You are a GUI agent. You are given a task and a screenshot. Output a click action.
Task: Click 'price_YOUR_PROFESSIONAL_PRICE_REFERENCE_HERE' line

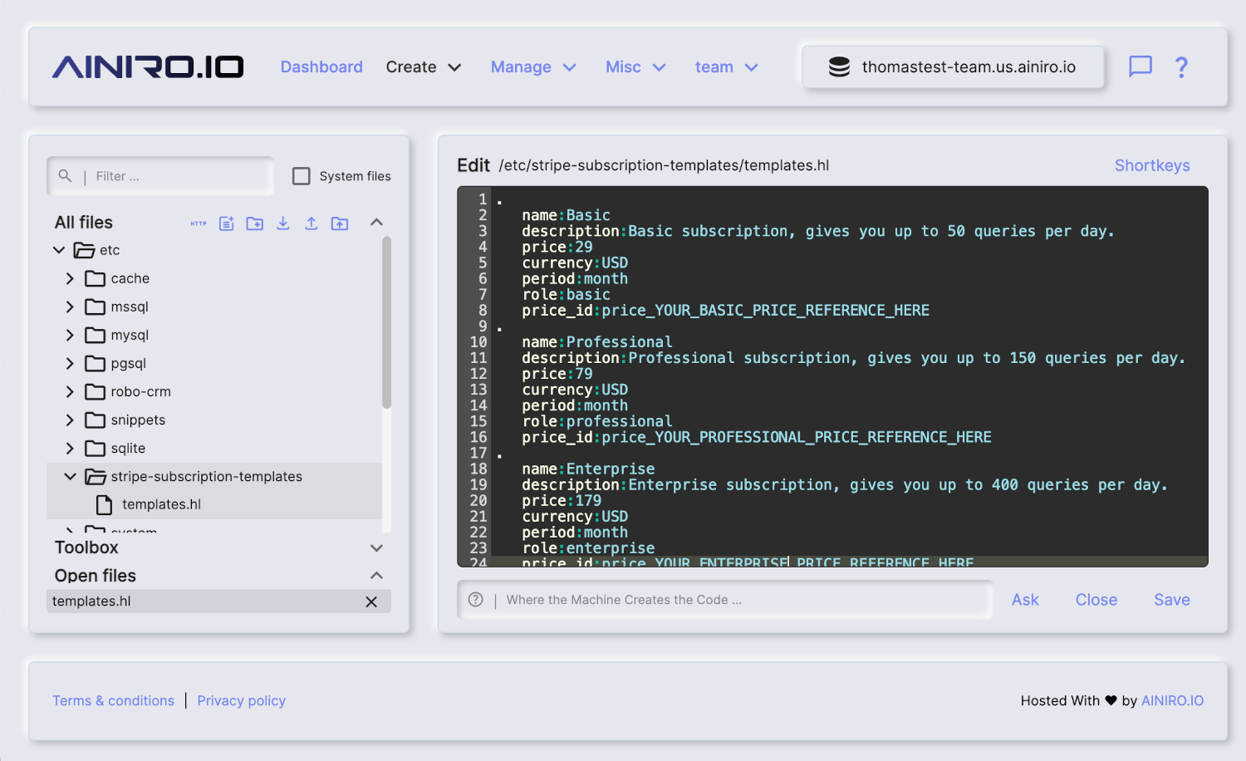click(x=757, y=438)
